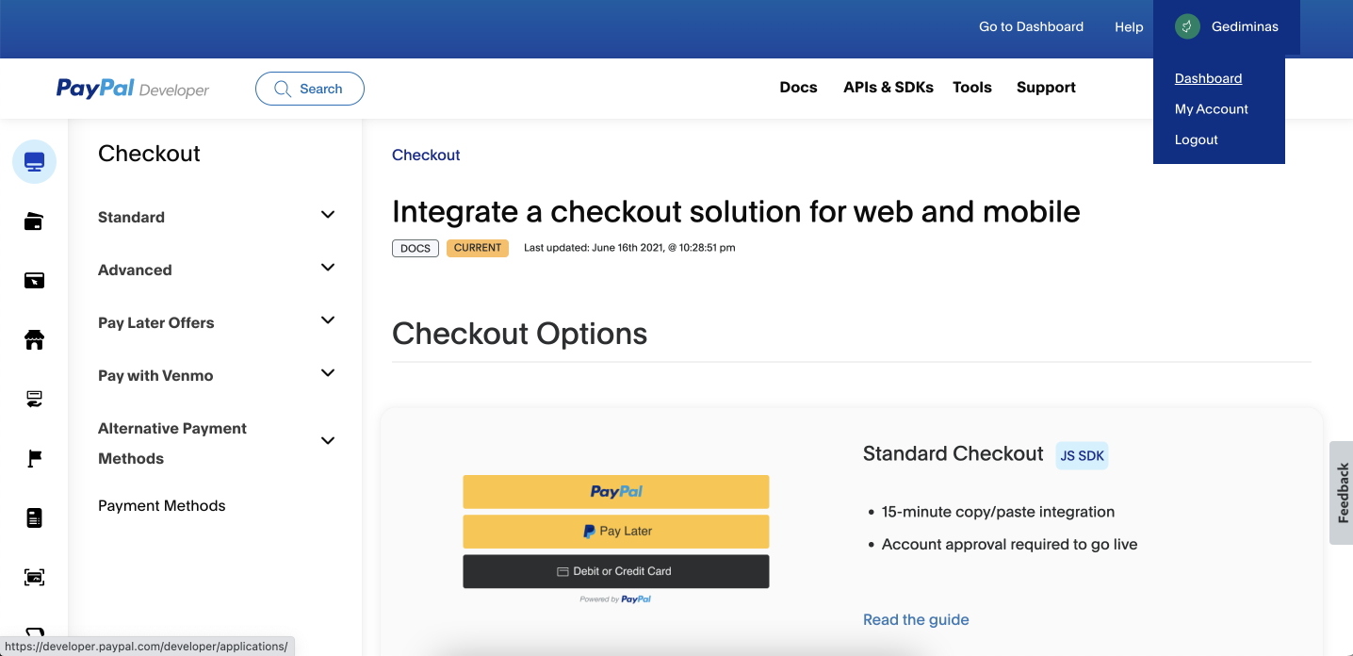Click the Checkout breadcrumb link
Viewport: 1353px width, 656px height.
point(426,156)
